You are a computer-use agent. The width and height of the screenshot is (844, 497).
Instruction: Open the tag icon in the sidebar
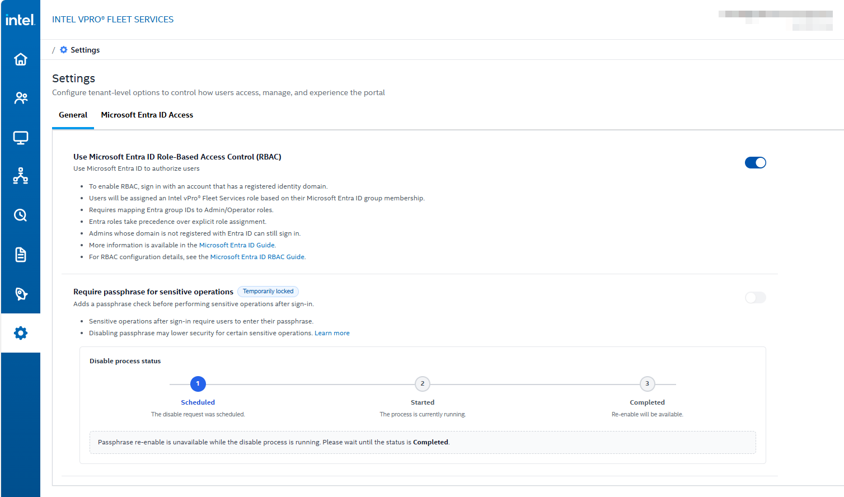click(21, 294)
